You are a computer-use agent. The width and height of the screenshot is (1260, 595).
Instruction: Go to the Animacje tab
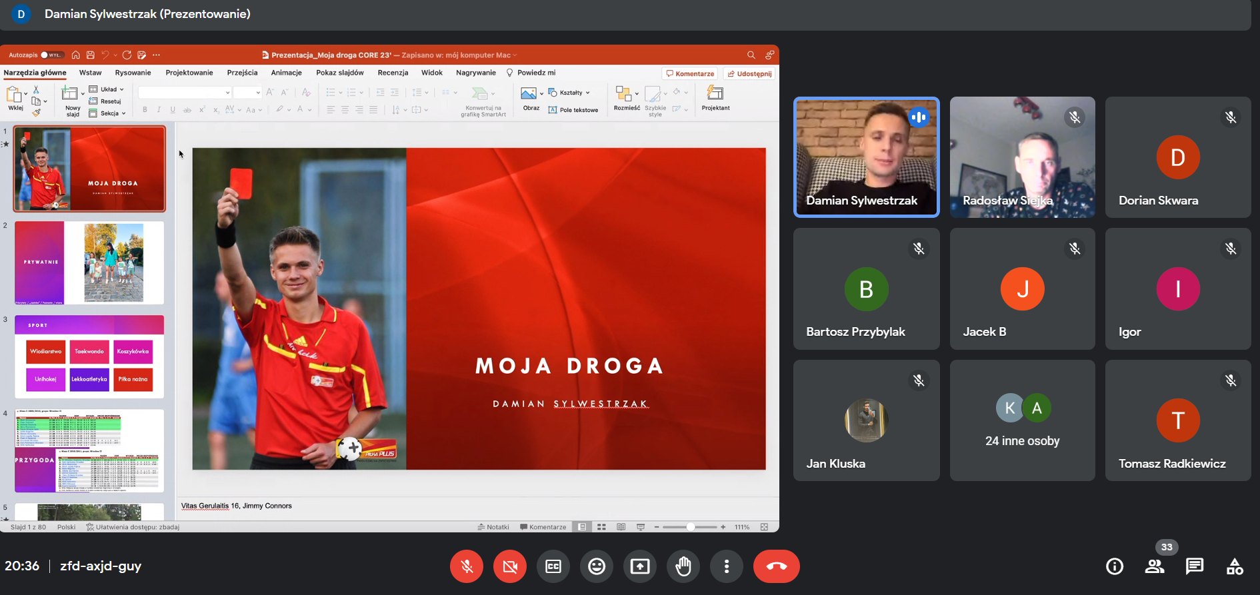click(287, 73)
